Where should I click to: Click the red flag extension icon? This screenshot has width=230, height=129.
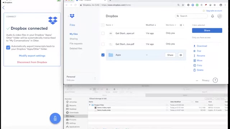pos(206,5)
